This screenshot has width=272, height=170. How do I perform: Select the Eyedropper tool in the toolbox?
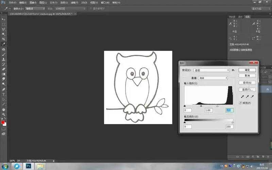(3, 44)
